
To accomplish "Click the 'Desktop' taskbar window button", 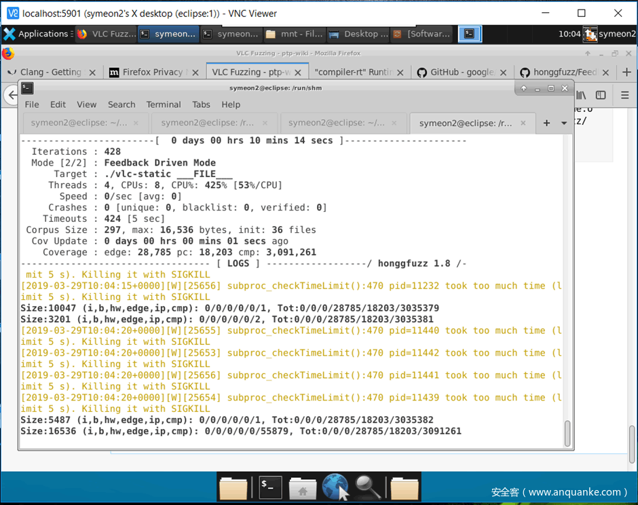I will click(358, 34).
